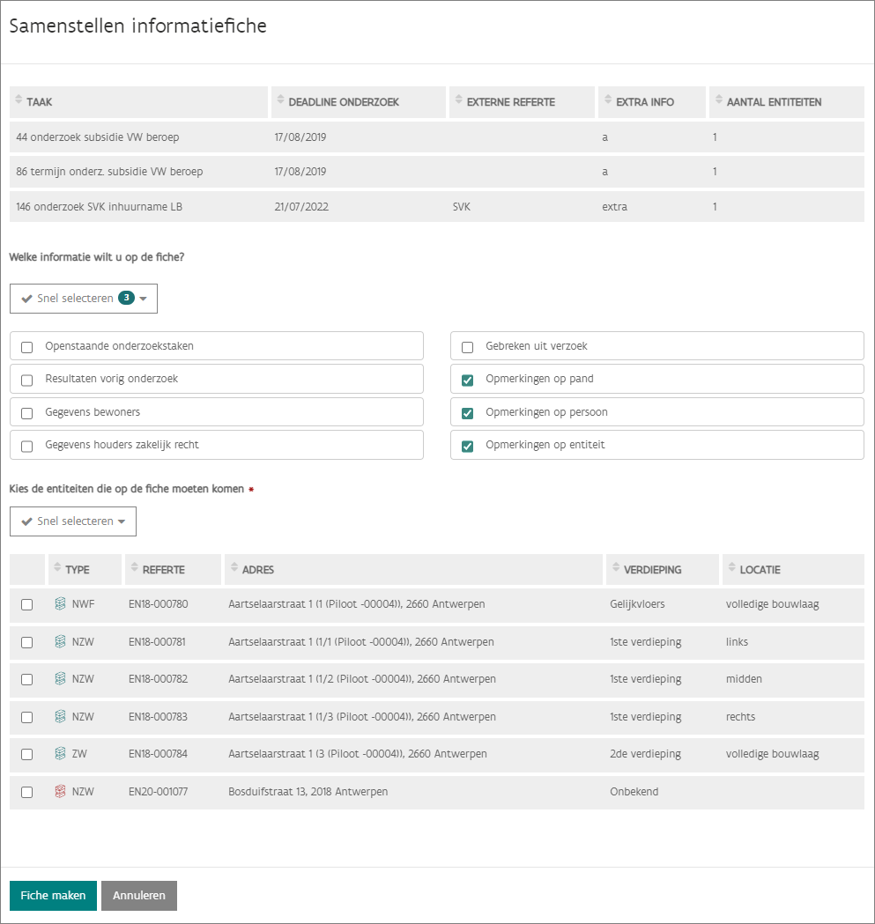The width and height of the screenshot is (875, 924).
Task: Click the sort icon in the Taak column header
Action: click(x=19, y=101)
